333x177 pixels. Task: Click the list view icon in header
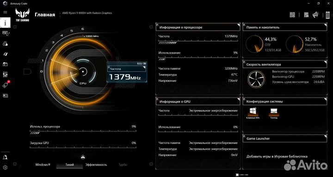pyautogui.click(x=306, y=15)
